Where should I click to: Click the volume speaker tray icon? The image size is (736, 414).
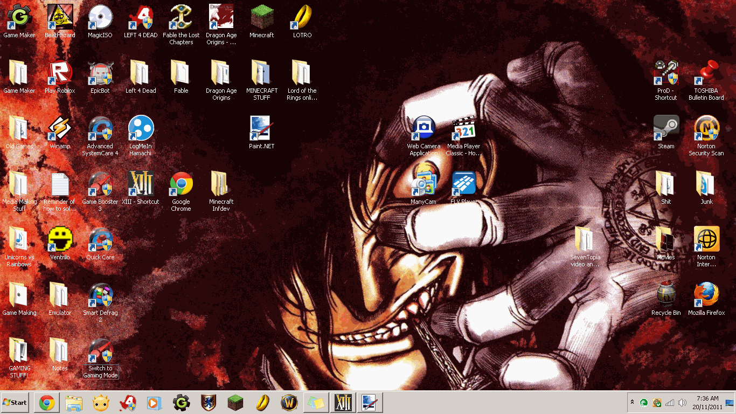(683, 403)
